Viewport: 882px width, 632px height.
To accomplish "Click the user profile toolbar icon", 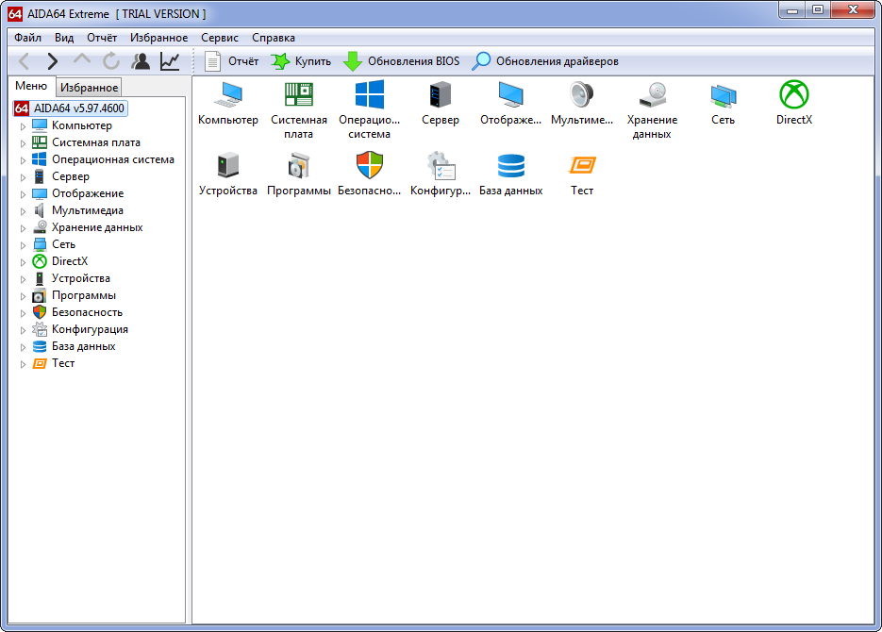I will coord(141,61).
